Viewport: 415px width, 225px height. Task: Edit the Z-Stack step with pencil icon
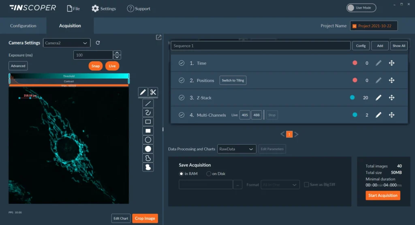pos(378,98)
